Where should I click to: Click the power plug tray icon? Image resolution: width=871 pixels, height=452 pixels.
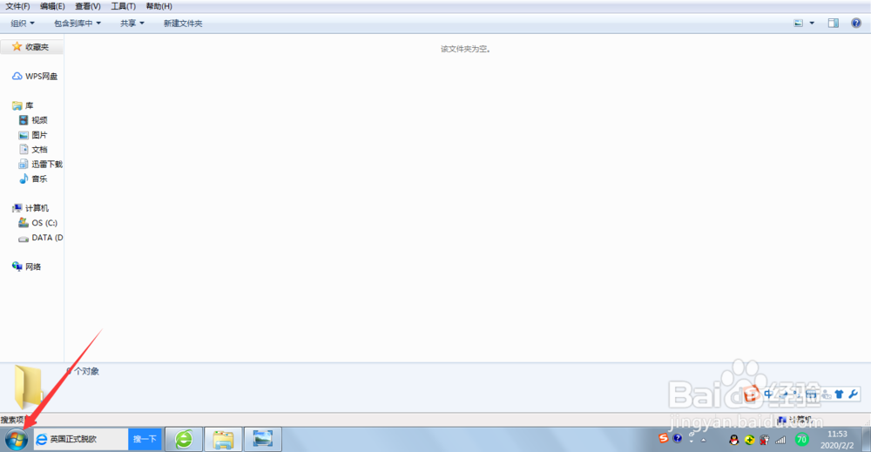click(765, 440)
